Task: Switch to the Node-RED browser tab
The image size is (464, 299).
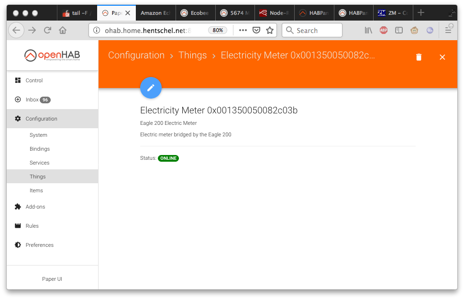Action: coord(275,13)
